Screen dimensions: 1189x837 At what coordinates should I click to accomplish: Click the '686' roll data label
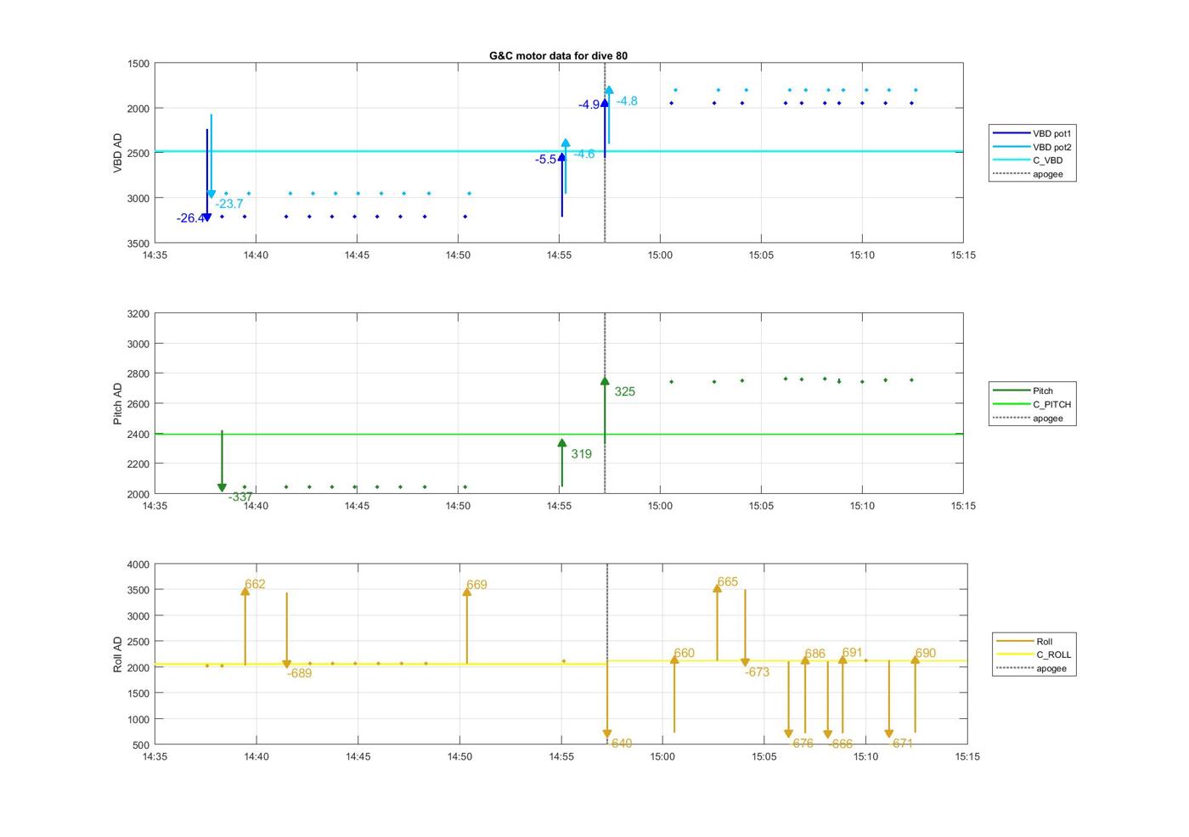pyautogui.click(x=815, y=654)
